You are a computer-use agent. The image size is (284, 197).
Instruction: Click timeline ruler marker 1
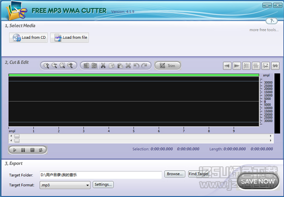click(34, 131)
